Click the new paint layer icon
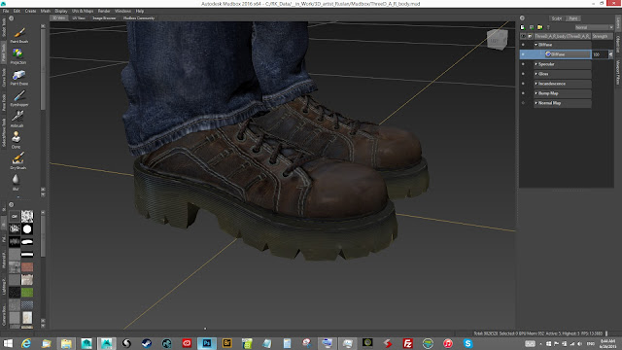622x350 pixels. coord(523,27)
